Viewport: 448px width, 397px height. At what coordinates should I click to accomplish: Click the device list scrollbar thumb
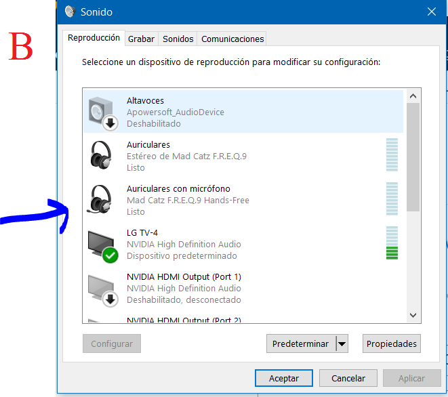click(x=413, y=157)
